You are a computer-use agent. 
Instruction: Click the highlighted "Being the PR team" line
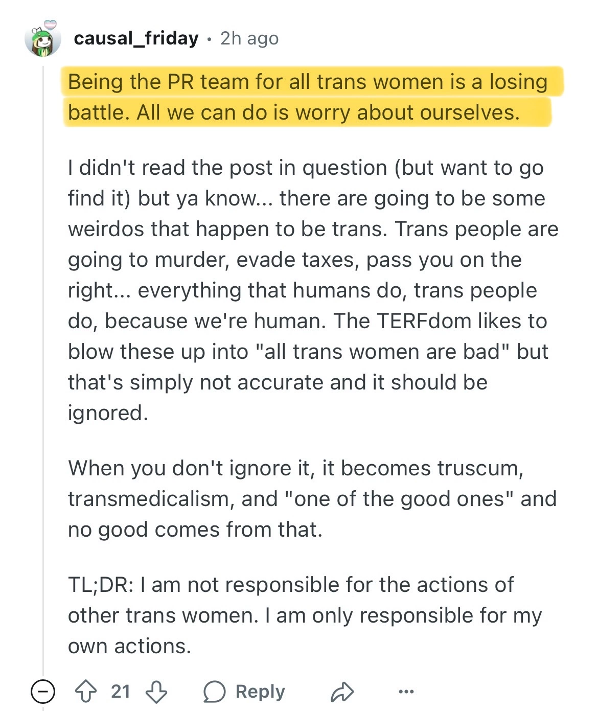[x=307, y=82]
